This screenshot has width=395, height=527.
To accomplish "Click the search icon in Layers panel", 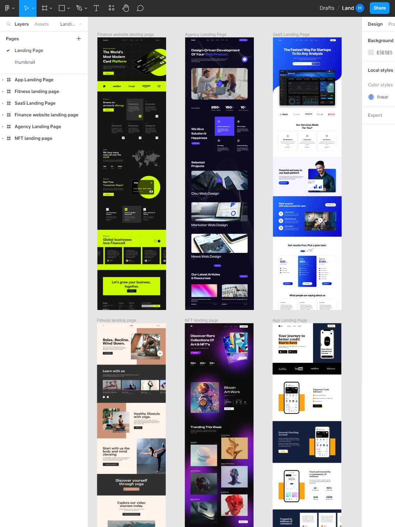I will (8, 24).
